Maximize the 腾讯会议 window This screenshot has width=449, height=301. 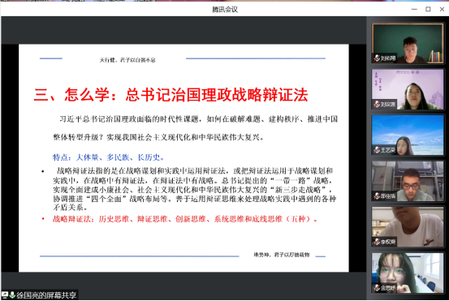coord(428,9)
